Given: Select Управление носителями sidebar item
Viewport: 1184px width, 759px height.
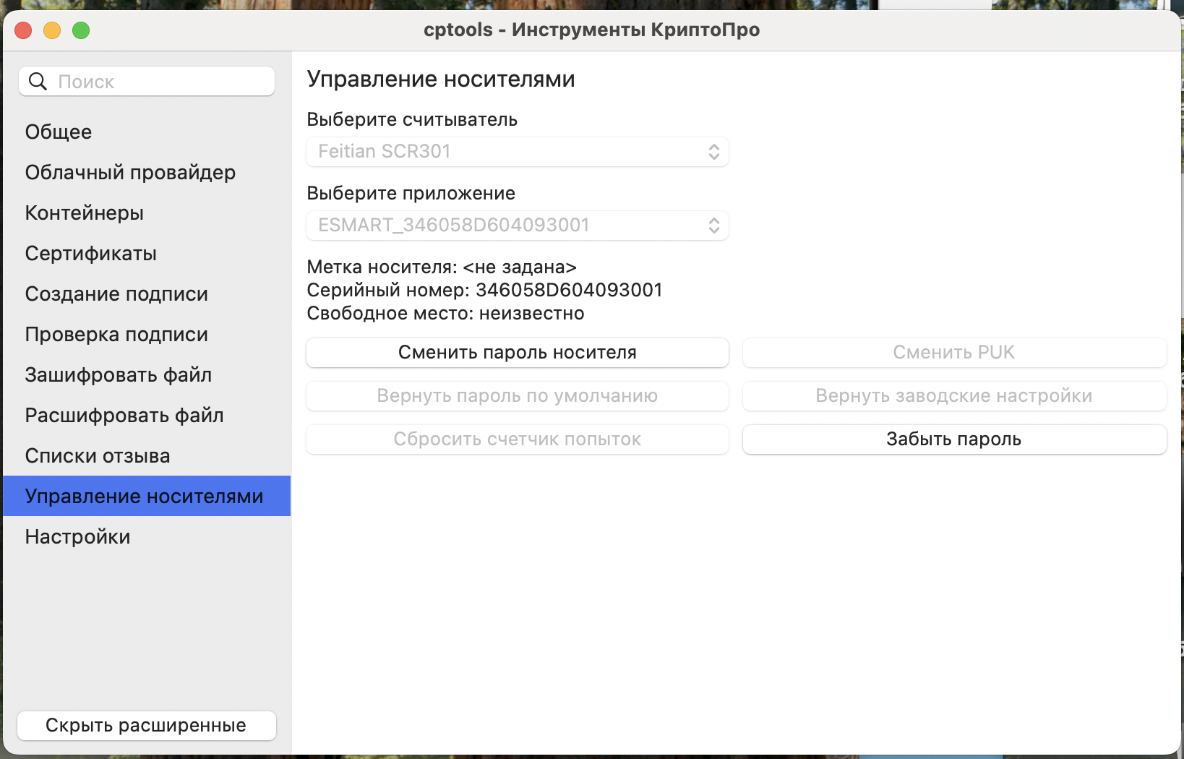Looking at the screenshot, I should point(147,496).
